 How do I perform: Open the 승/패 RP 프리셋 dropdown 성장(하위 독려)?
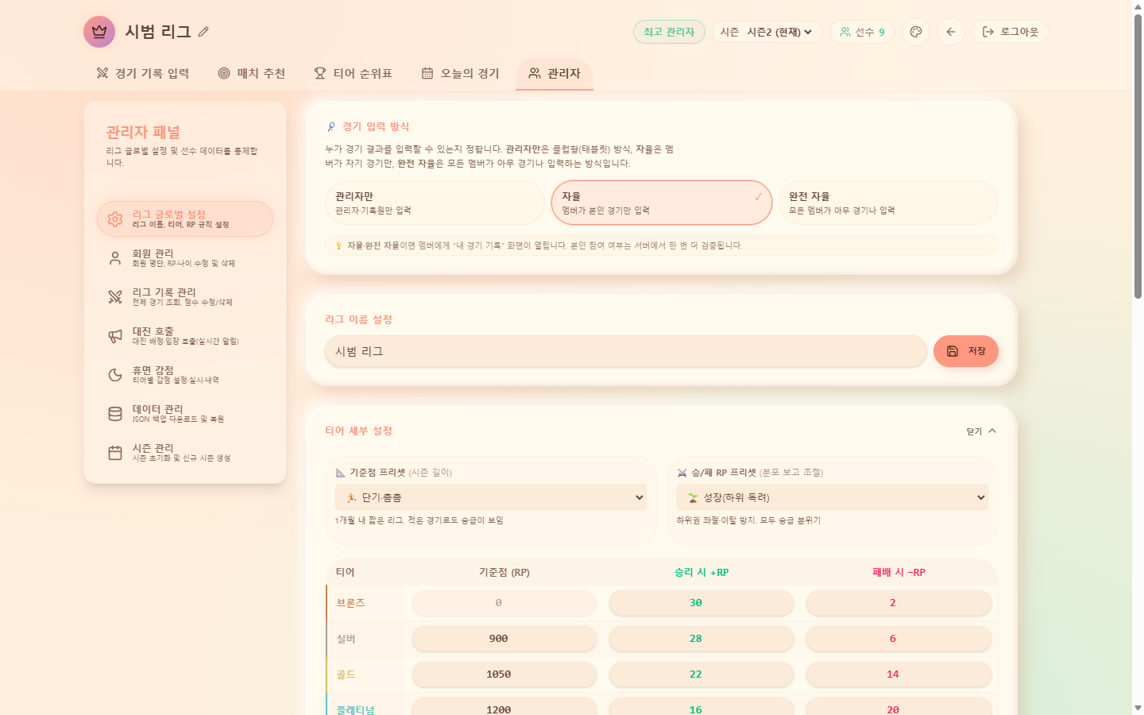point(833,497)
